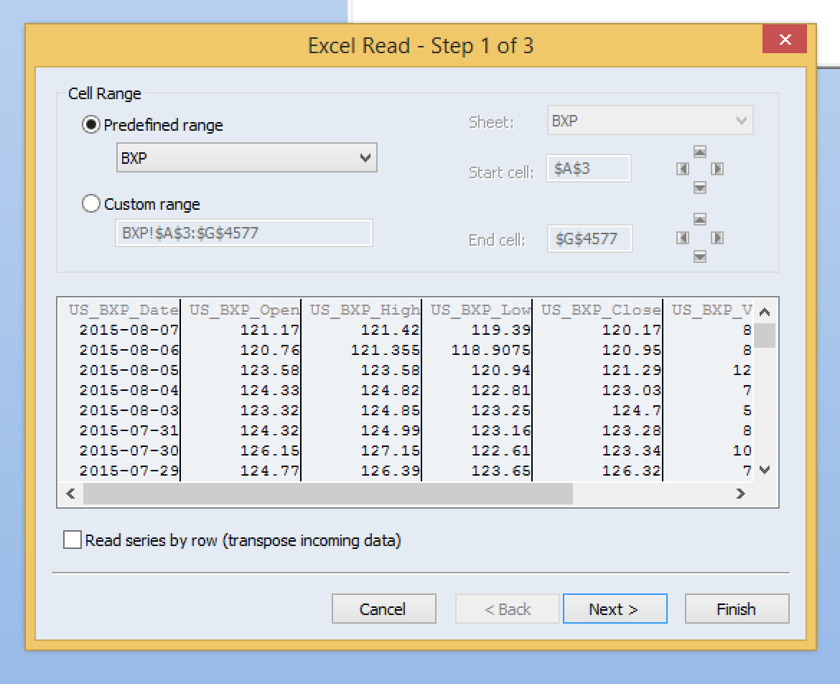The width and height of the screenshot is (840, 684).
Task: Enable Read series by row checkbox
Action: pyautogui.click(x=73, y=540)
